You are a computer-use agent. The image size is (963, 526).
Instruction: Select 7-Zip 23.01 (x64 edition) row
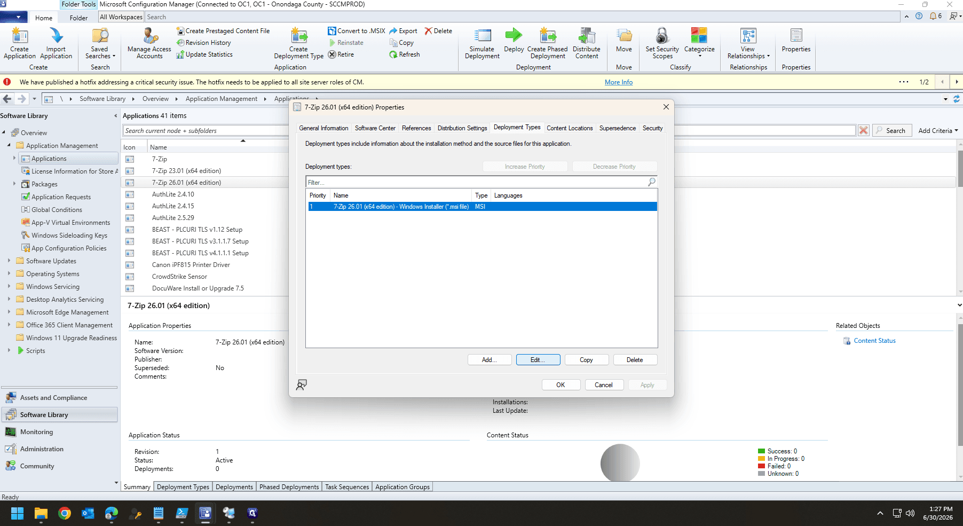[186, 171]
